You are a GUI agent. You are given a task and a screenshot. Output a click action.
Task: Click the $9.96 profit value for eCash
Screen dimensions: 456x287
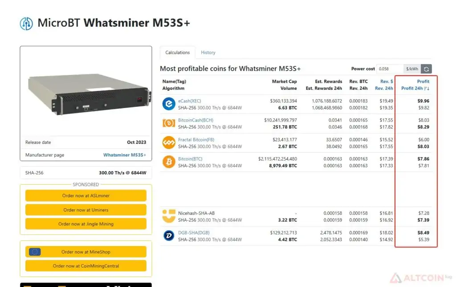(x=423, y=101)
